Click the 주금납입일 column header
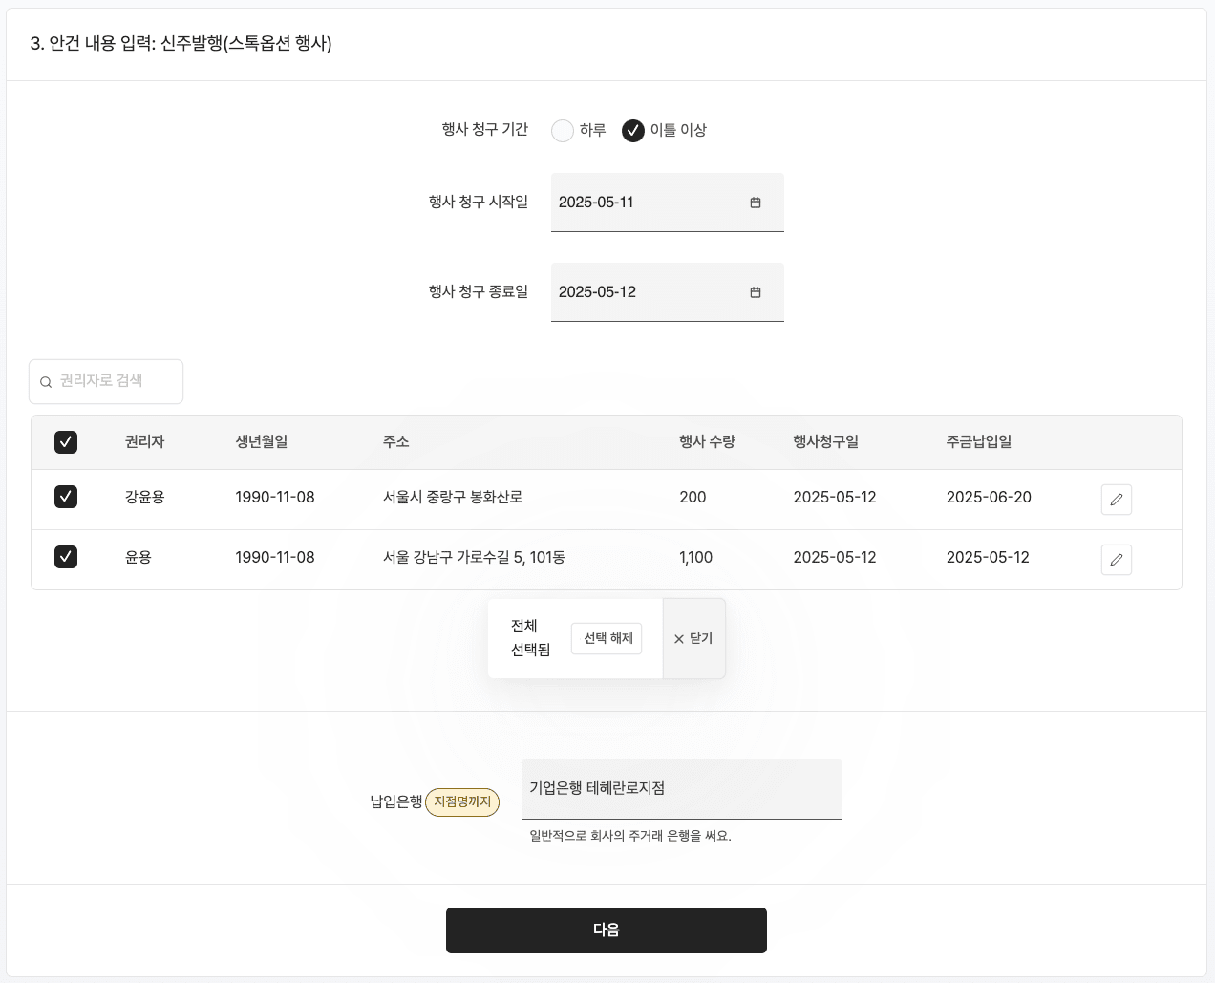This screenshot has width=1215, height=983. coord(979,441)
